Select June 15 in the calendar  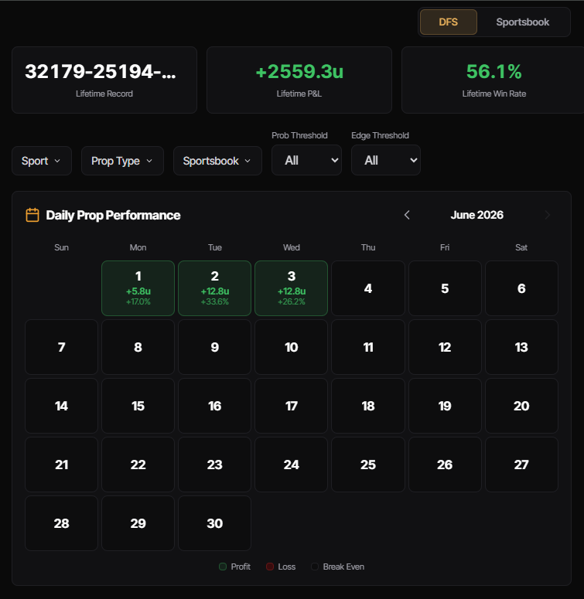(x=138, y=406)
